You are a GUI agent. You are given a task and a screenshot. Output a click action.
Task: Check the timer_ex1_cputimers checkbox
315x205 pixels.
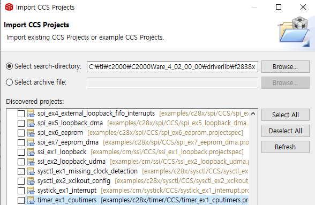[21, 200]
